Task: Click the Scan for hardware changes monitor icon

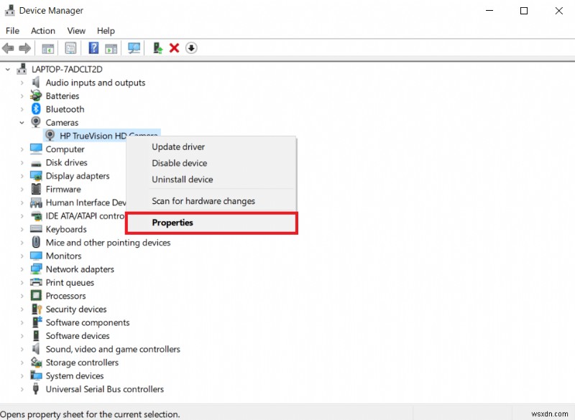Action: (x=134, y=48)
